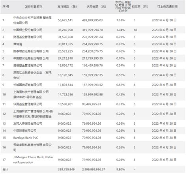Click the 认购金额（元） column header
The width and height of the screenshot is (187, 174).
coord(96,6)
